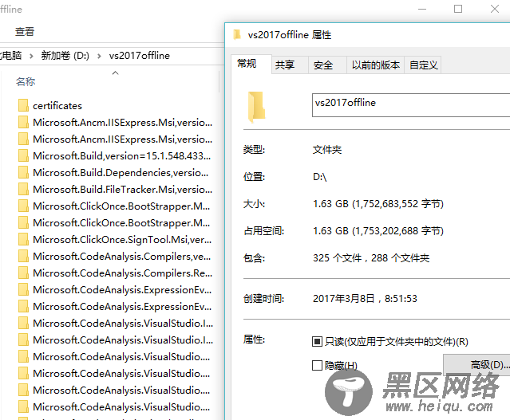Enable the hidden (隐藏) checkbox
The image size is (510, 420).
(x=317, y=365)
